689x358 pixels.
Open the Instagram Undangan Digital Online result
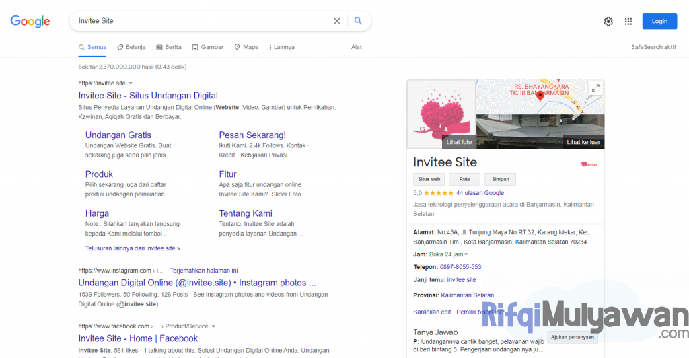point(197,283)
